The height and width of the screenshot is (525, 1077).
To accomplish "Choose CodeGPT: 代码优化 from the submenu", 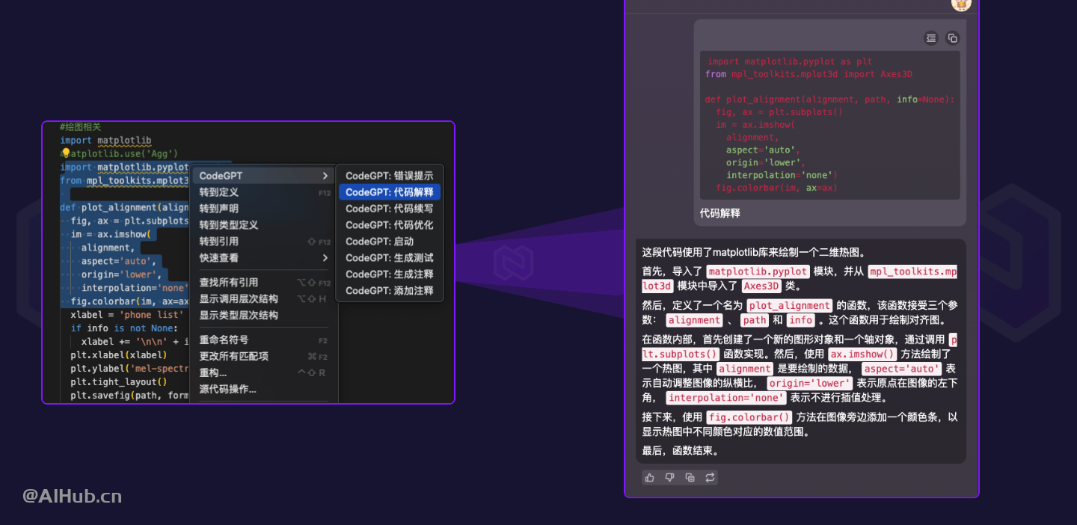I will tap(390, 225).
